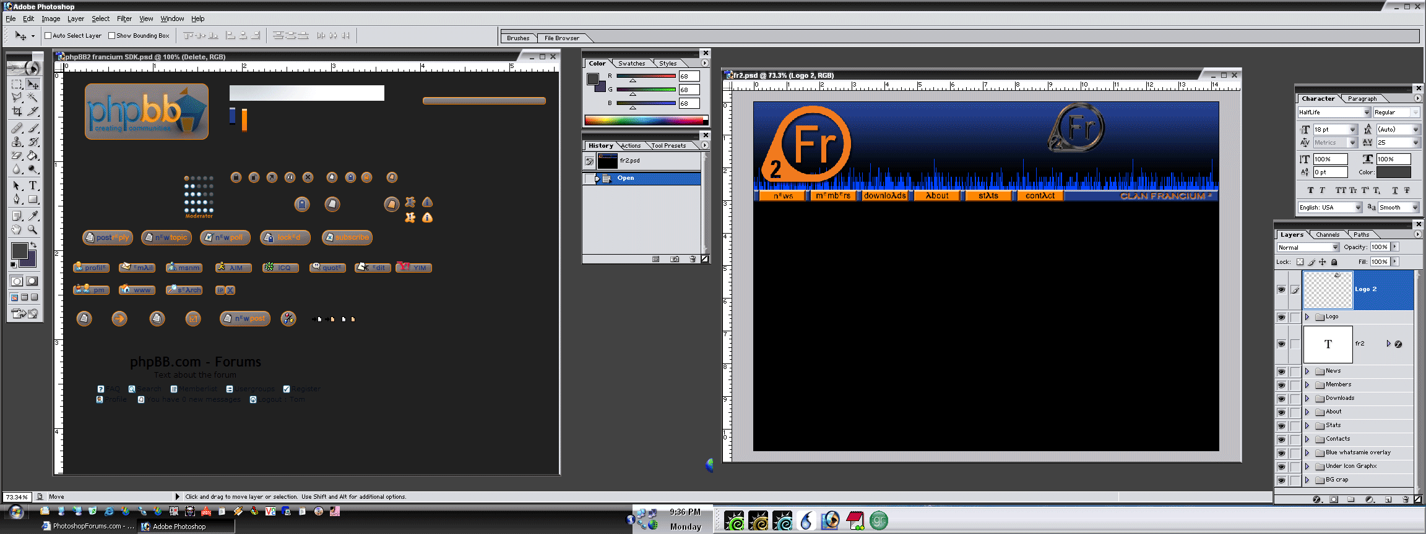
Task: Select the Paint Bucket tool
Action: (x=33, y=156)
